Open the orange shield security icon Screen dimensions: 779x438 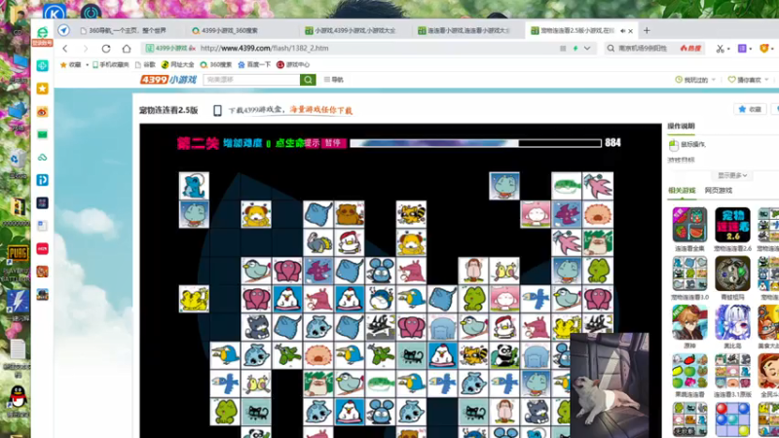coord(764,48)
